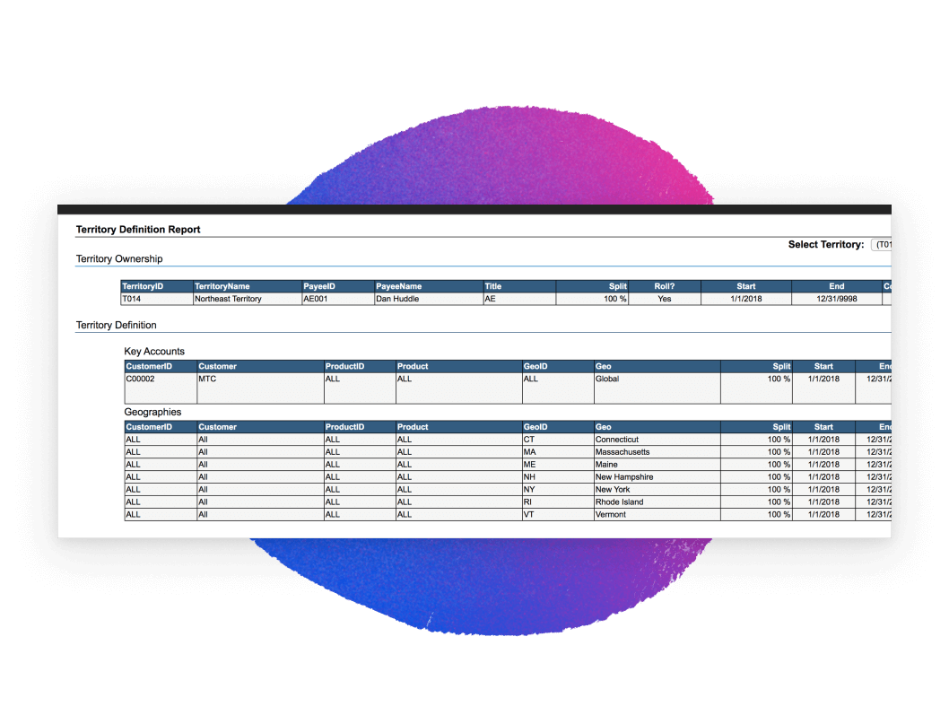Select the VT GeoID cell
949x724 pixels.
coord(558,515)
